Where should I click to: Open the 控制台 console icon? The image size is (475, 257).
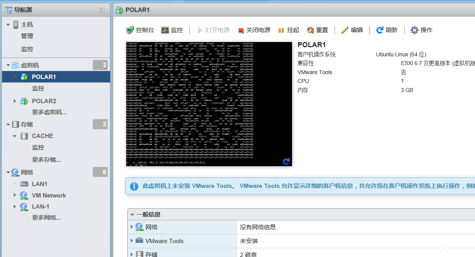[130, 30]
